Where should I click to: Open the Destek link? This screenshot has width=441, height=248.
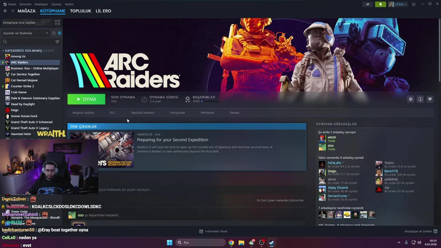click(235, 113)
